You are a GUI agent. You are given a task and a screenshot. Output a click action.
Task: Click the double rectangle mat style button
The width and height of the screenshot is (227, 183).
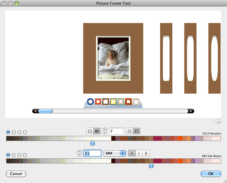(97, 131)
